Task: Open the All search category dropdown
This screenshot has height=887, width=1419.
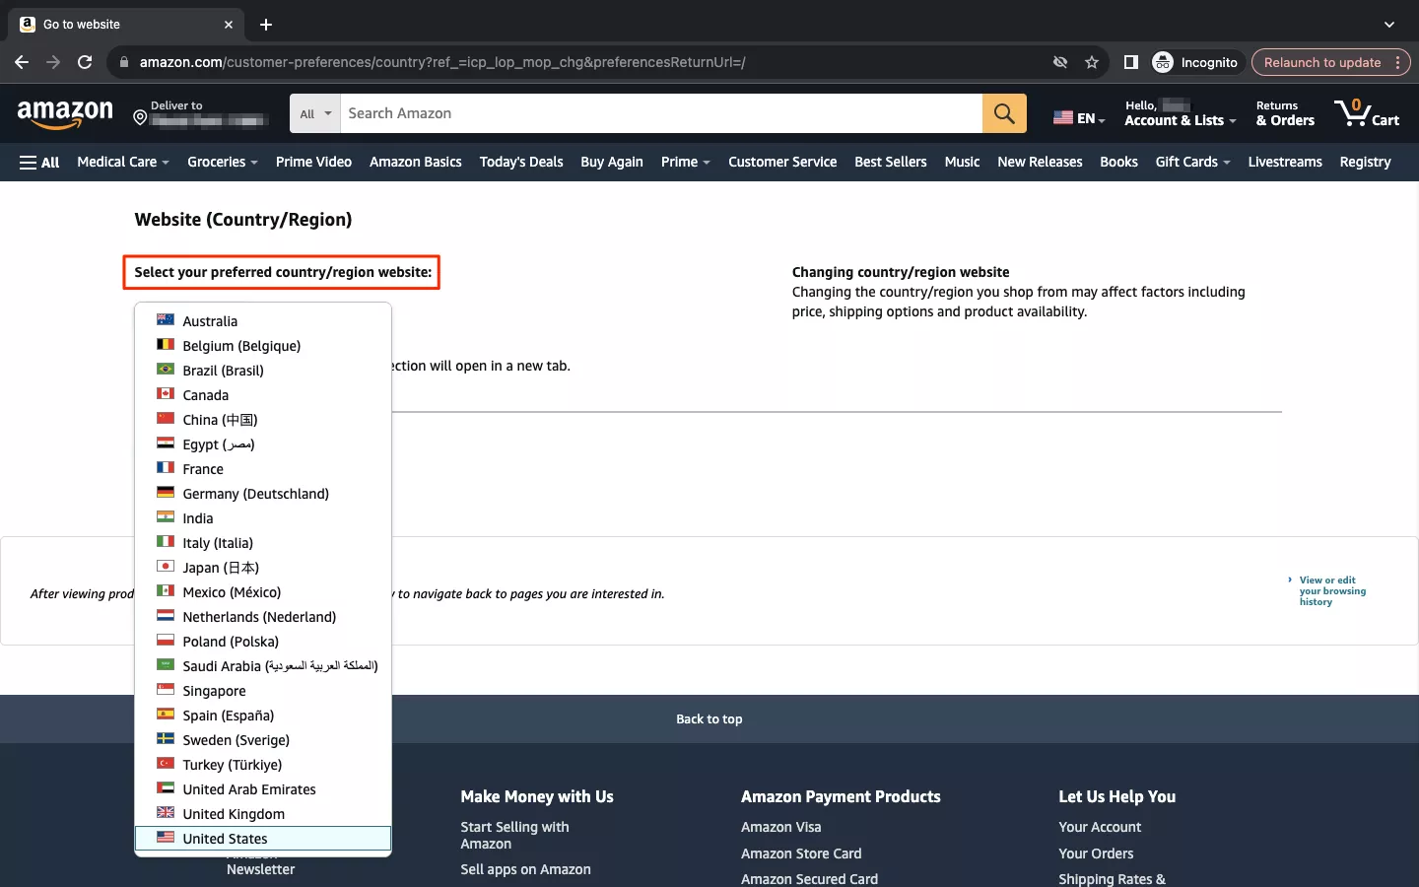Action: [x=315, y=113]
